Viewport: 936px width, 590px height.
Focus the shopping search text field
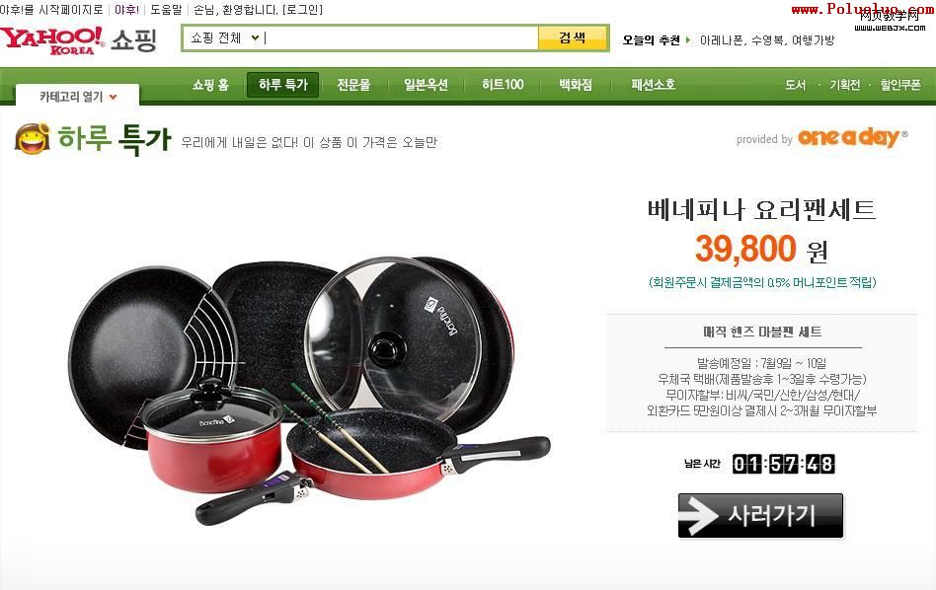tap(400, 38)
